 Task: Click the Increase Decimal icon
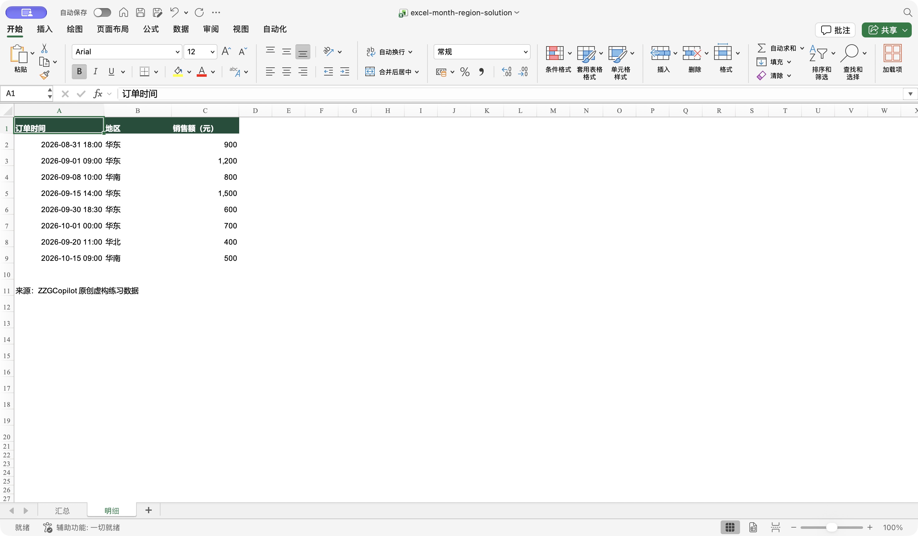(507, 72)
